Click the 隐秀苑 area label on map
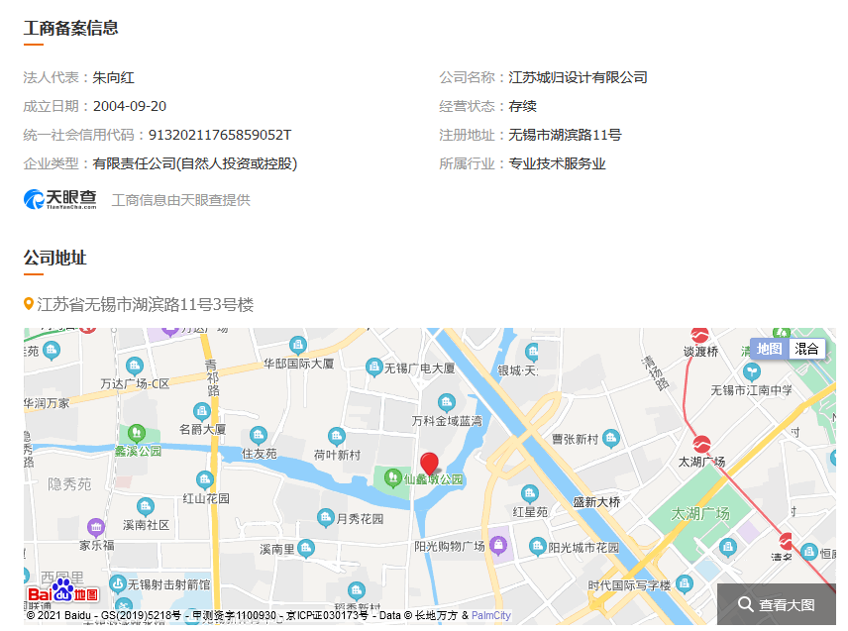This screenshot has height=631, width=848. [x=69, y=484]
